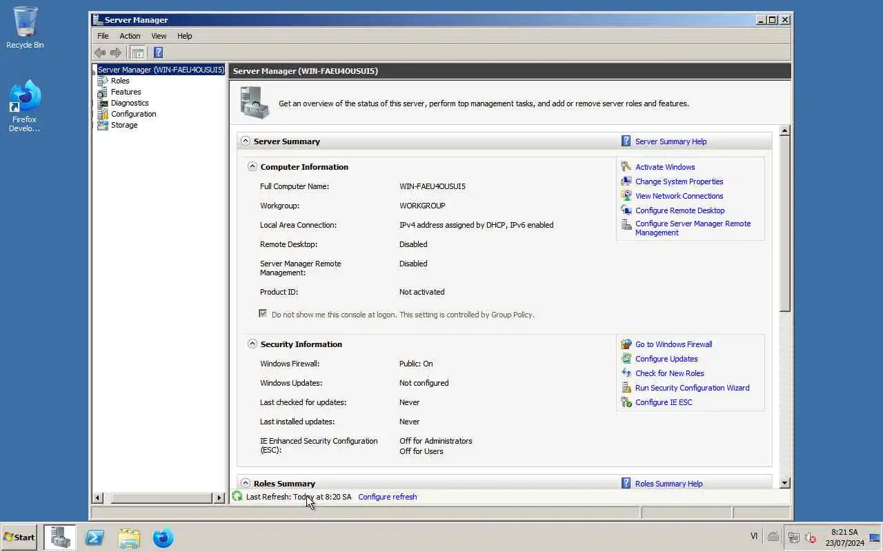
Task: Click the network status tray icon
Action: point(793,538)
